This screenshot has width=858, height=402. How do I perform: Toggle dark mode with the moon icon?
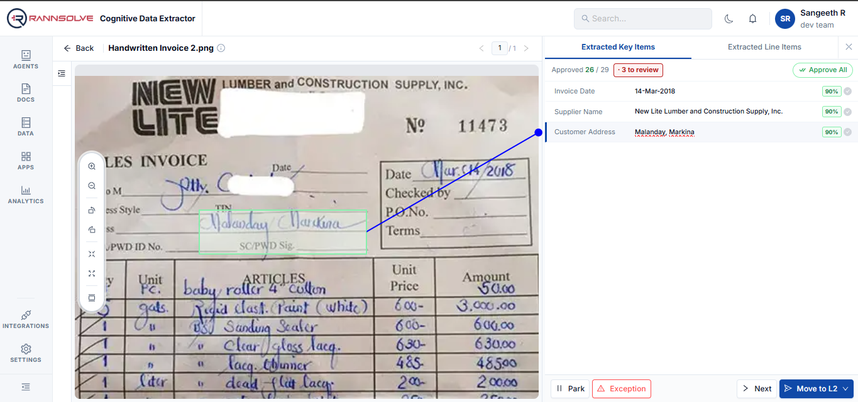click(x=729, y=19)
